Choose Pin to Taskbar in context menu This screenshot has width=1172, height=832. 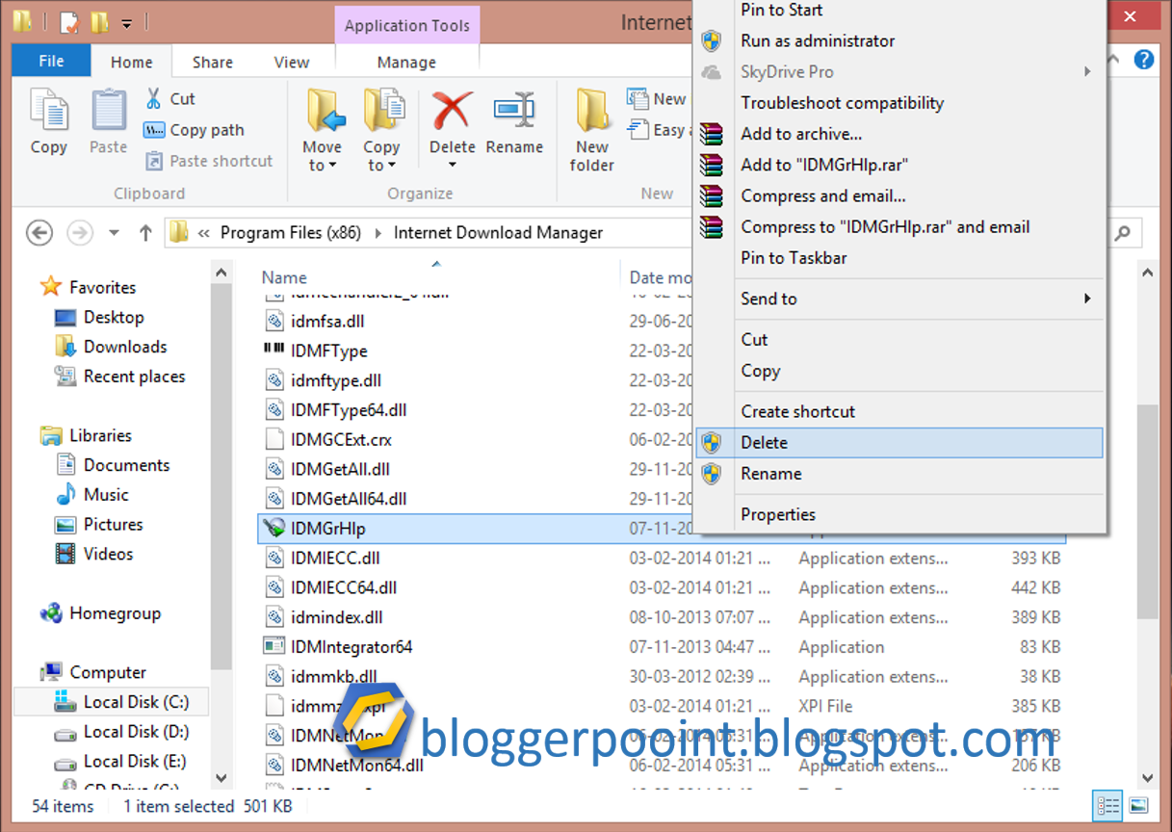(899, 257)
